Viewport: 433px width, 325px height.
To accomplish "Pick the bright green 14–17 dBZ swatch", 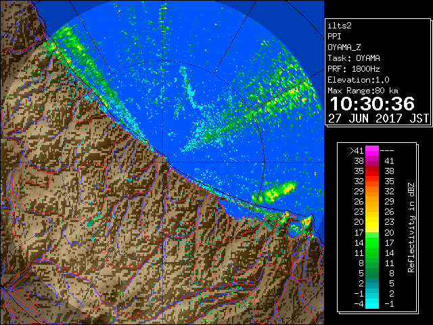I will point(372,242).
